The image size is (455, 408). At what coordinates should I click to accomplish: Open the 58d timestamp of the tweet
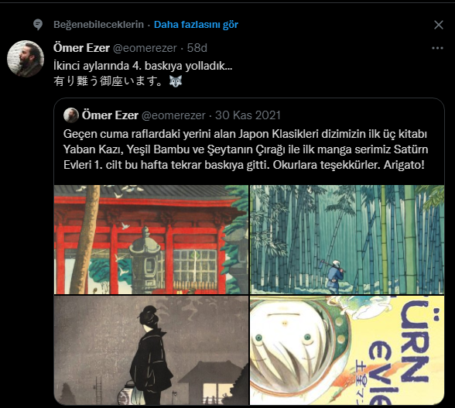pyautogui.click(x=197, y=48)
